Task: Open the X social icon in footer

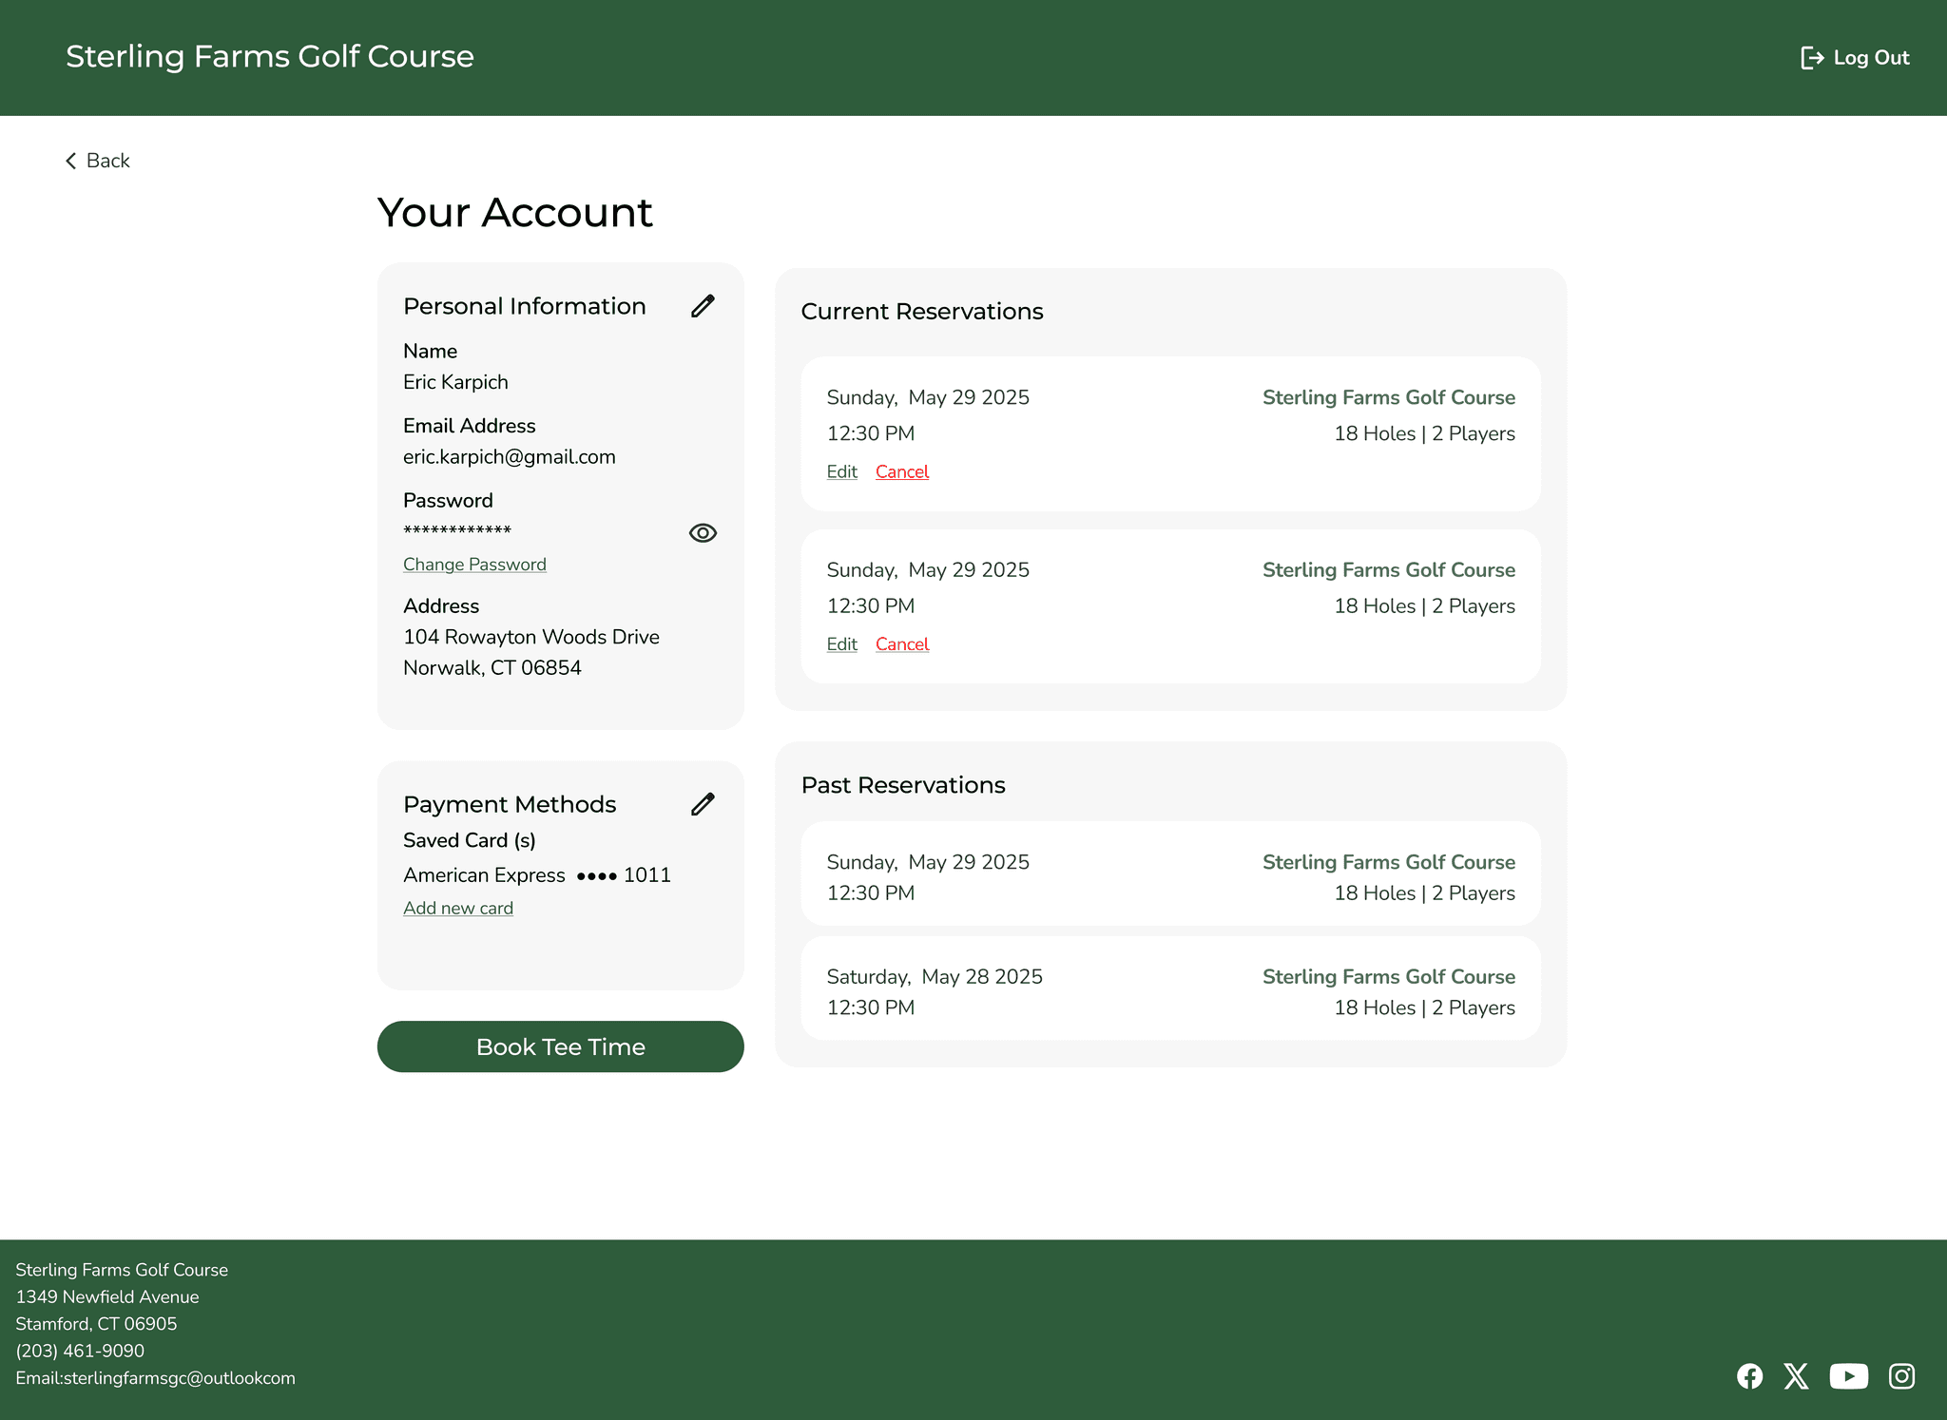Action: [x=1796, y=1376]
